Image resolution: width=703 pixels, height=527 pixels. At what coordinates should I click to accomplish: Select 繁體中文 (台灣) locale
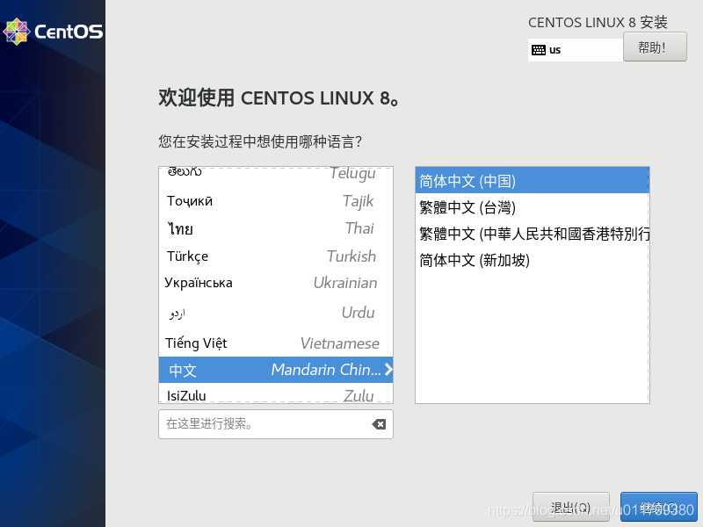[x=532, y=207]
